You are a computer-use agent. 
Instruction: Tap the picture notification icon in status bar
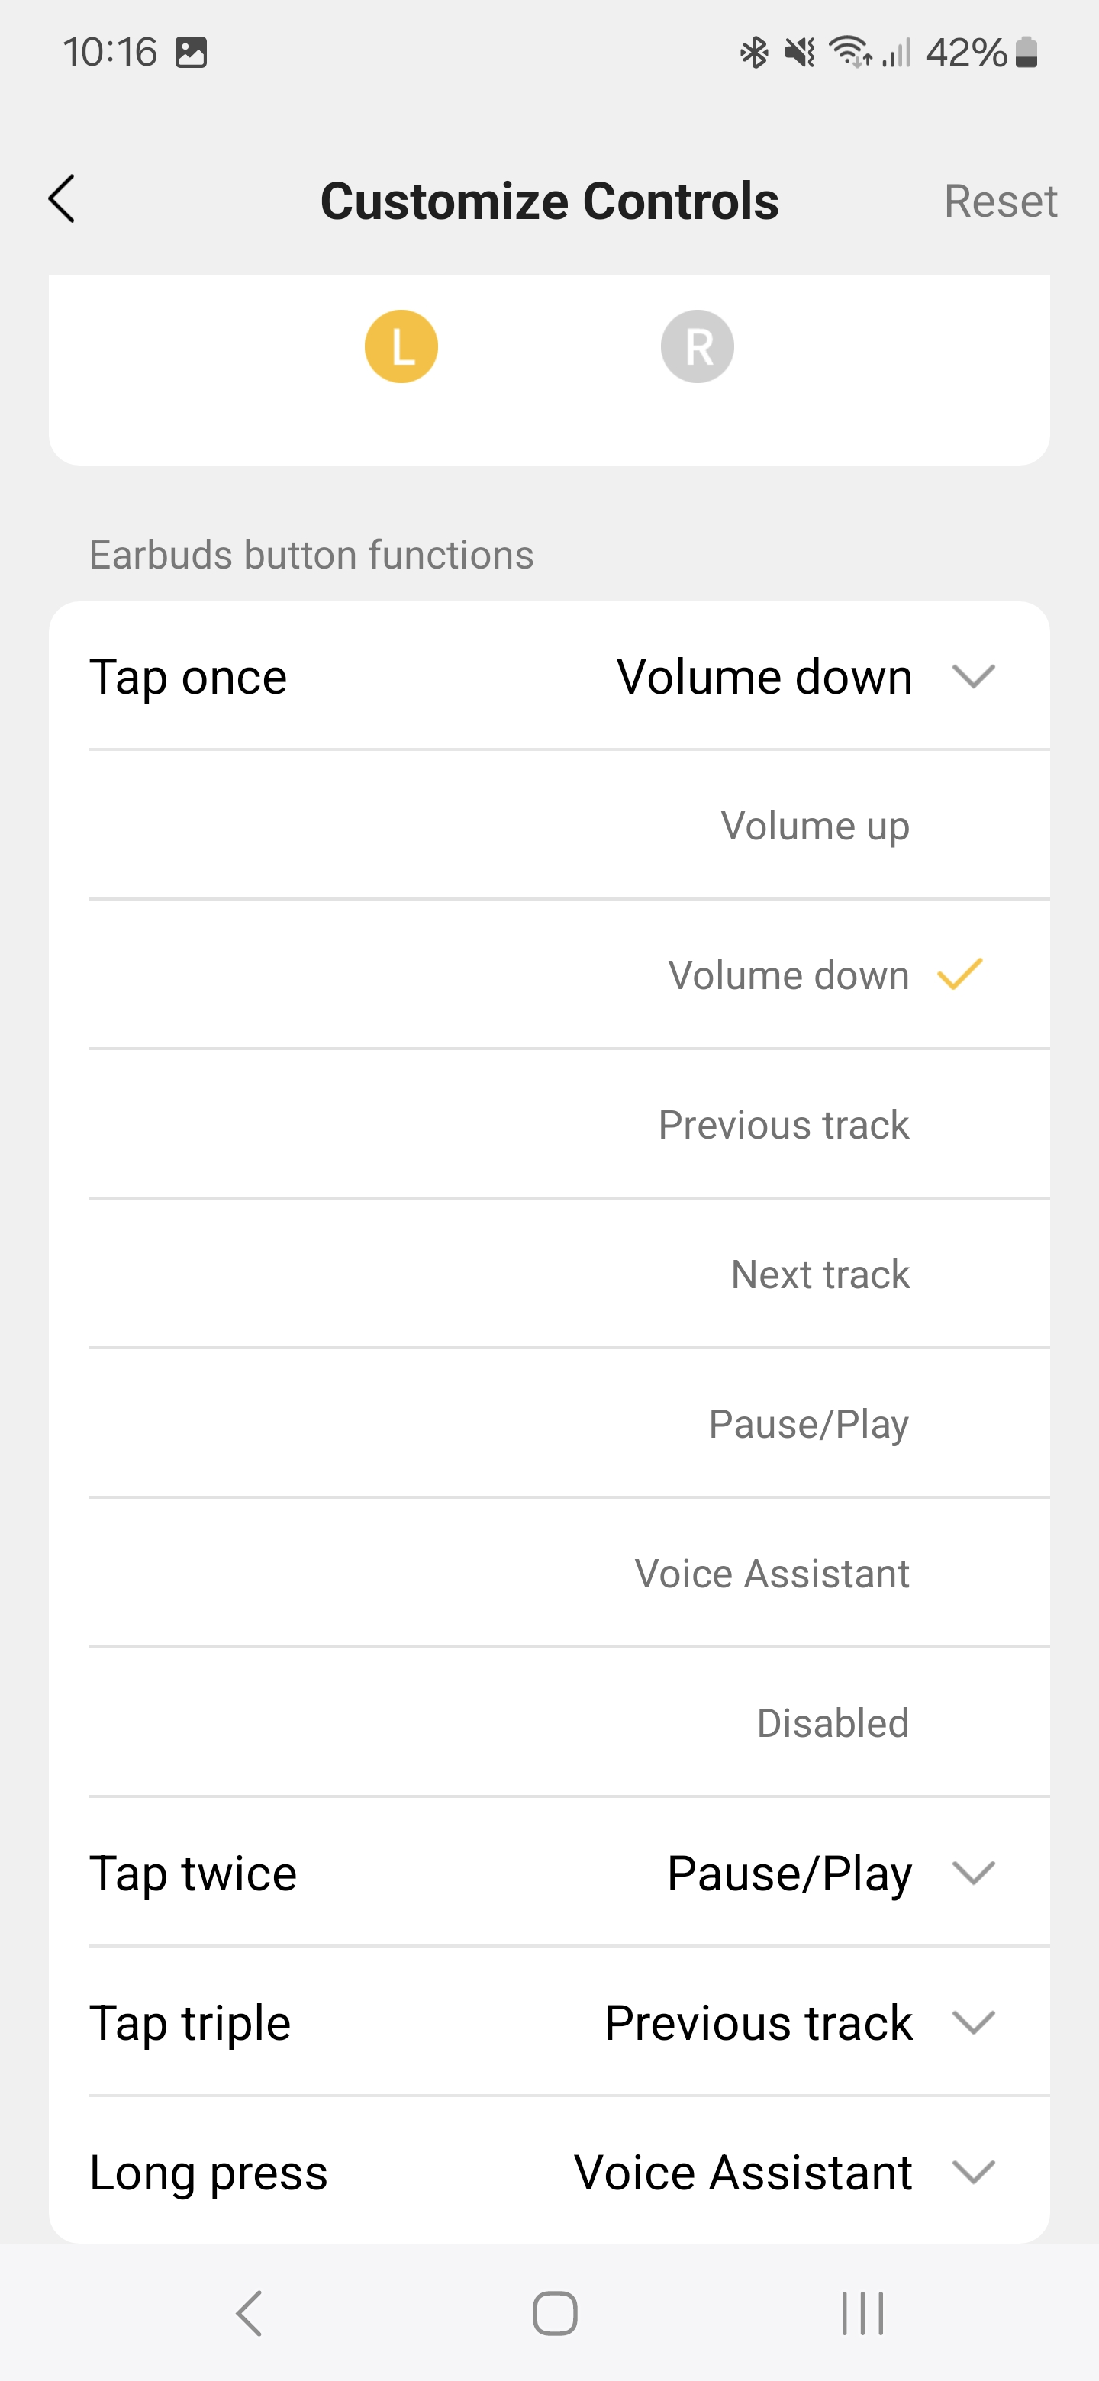pos(192,53)
